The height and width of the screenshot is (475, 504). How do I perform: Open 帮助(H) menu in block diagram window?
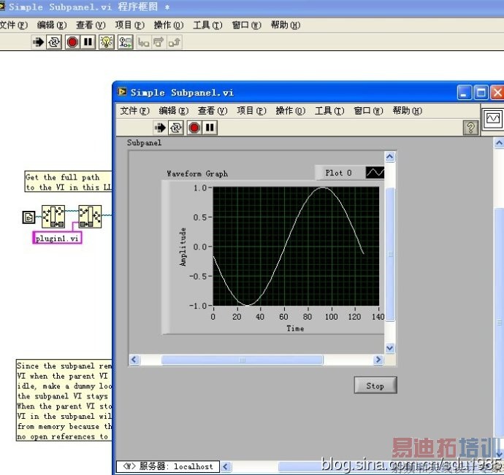[286, 25]
